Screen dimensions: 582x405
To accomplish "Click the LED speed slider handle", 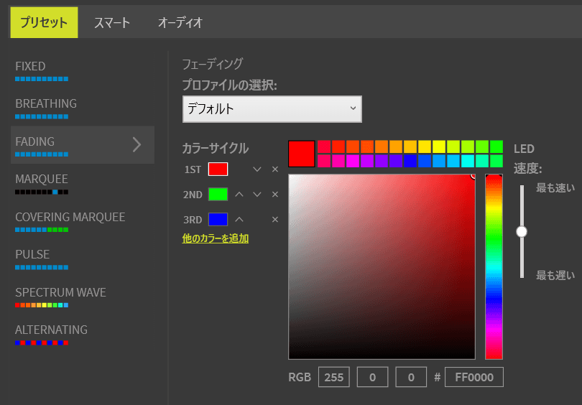I will pos(522,232).
